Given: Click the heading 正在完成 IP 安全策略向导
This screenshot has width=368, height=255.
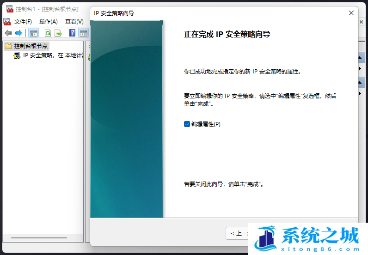Looking at the screenshot, I should coord(227,34).
